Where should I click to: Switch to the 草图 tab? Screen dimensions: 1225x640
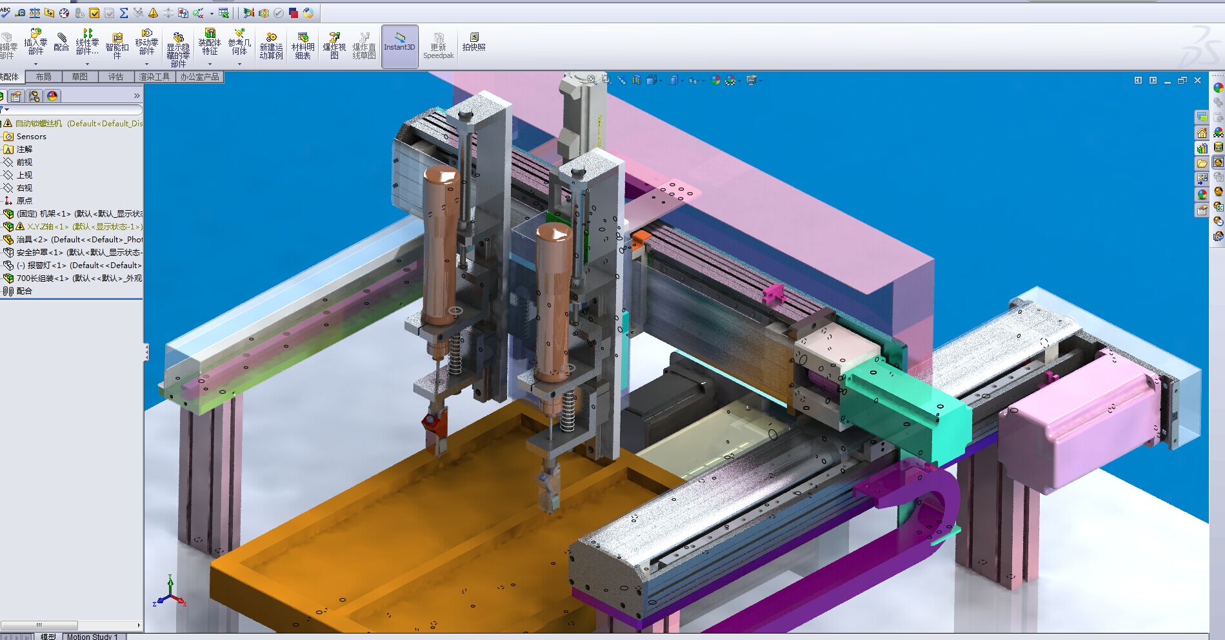(x=79, y=77)
